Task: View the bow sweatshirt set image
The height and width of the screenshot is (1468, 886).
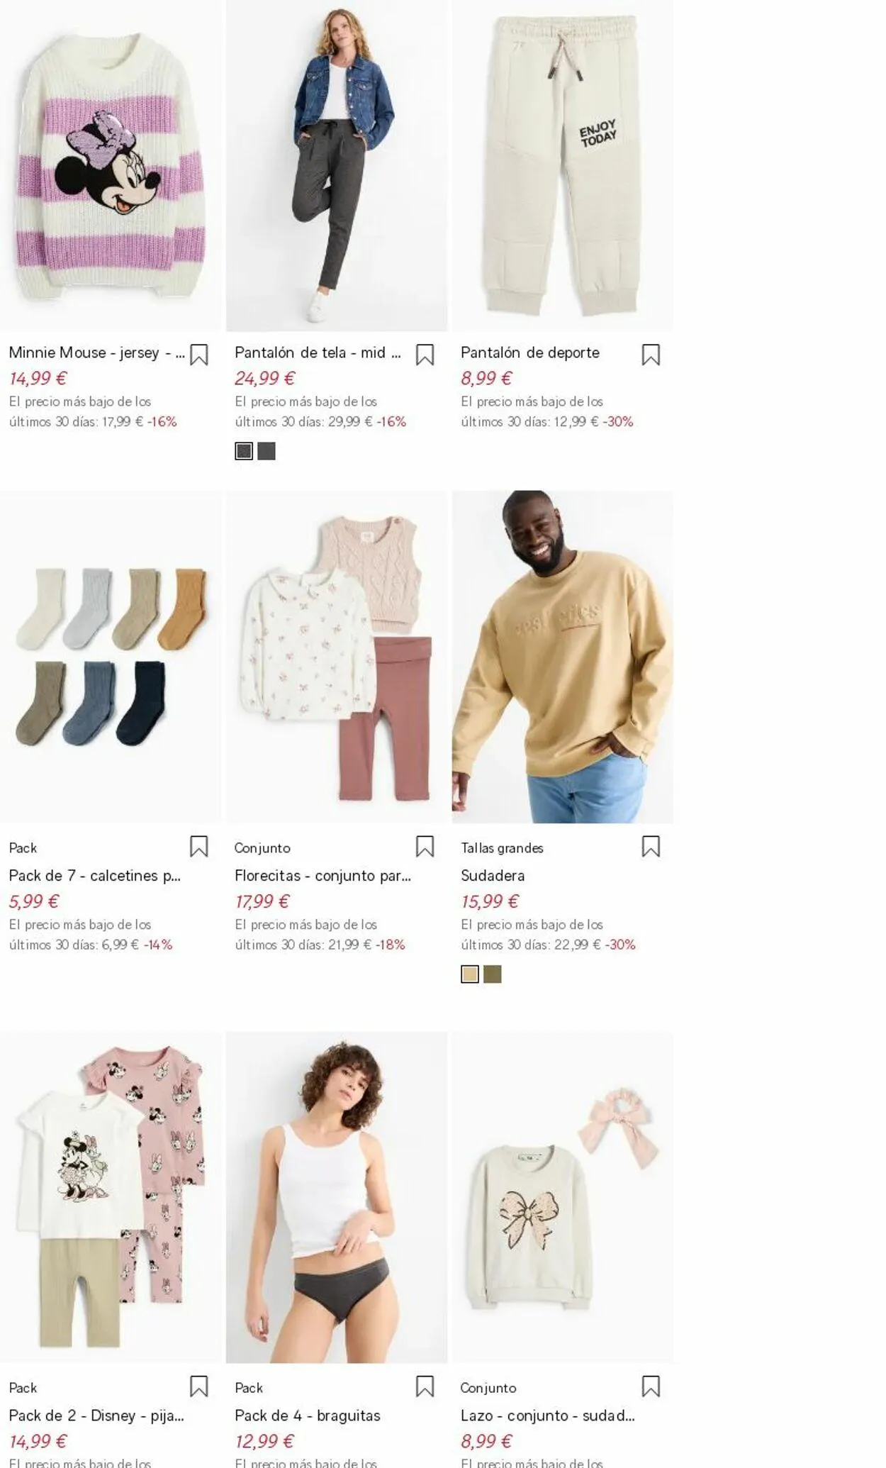Action: (x=563, y=1197)
